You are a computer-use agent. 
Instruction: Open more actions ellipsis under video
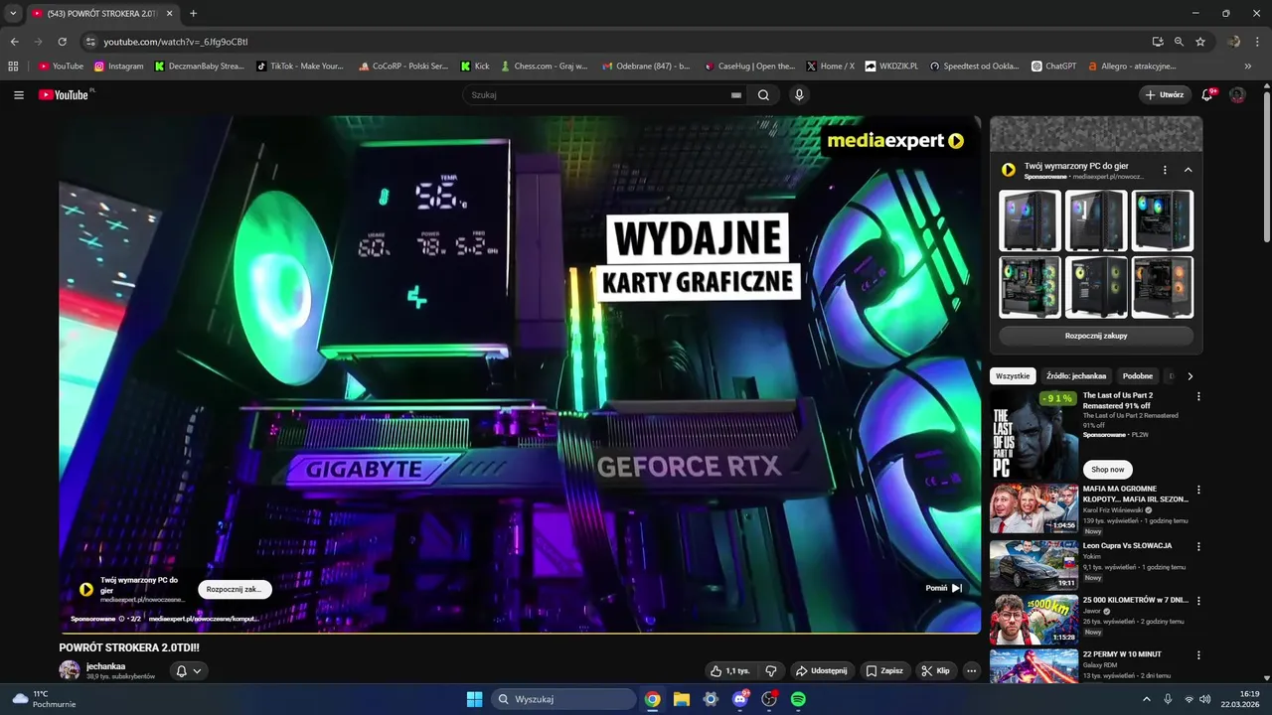click(x=972, y=670)
